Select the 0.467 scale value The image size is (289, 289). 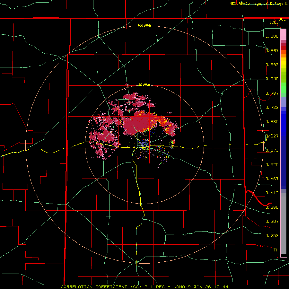272,179
